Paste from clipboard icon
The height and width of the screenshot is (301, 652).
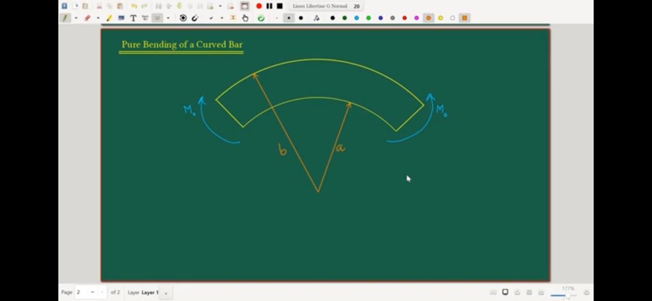pos(120,6)
